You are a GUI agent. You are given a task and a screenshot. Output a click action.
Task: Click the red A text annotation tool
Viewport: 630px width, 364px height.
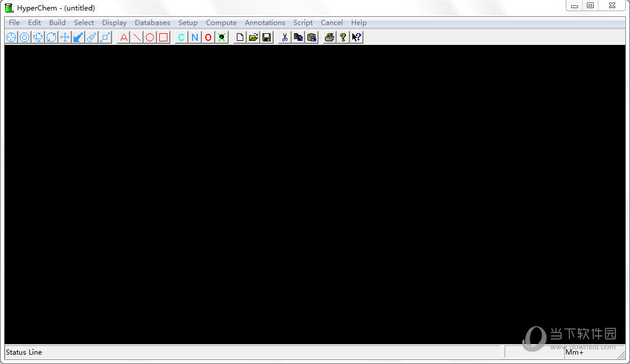(123, 37)
